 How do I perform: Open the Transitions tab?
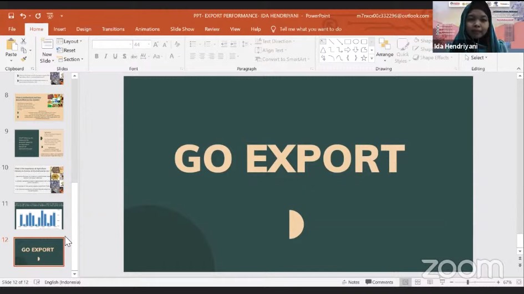pos(113,29)
